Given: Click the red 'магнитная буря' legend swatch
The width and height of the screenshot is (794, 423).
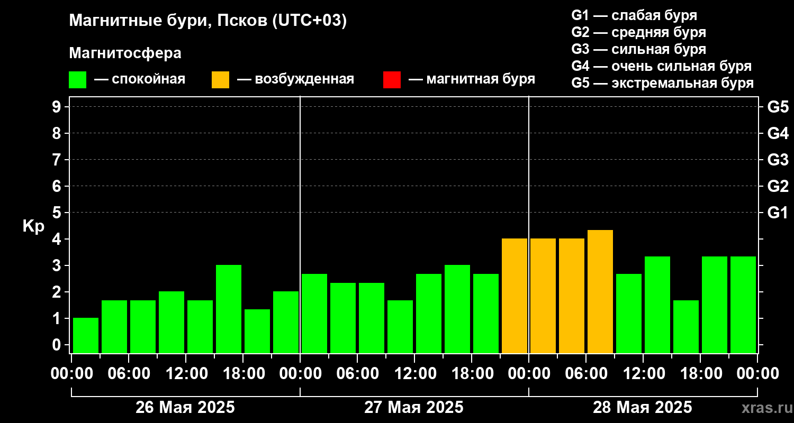Looking at the screenshot, I should click(392, 80).
